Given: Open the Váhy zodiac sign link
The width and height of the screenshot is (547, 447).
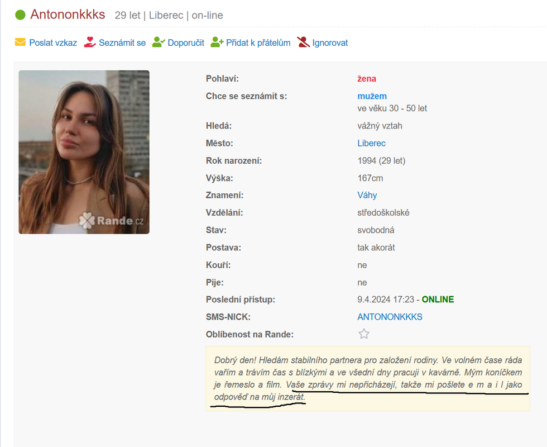Looking at the screenshot, I should click(367, 195).
